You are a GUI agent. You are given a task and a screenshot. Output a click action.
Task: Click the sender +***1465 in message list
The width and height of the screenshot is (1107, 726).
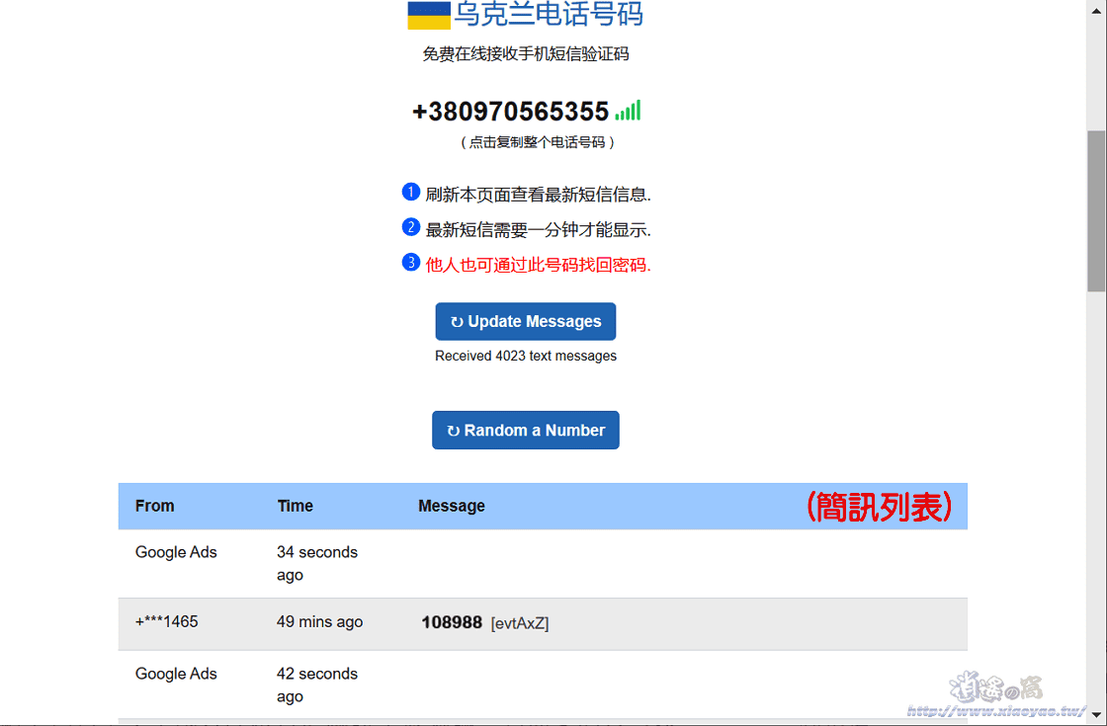[x=167, y=622]
